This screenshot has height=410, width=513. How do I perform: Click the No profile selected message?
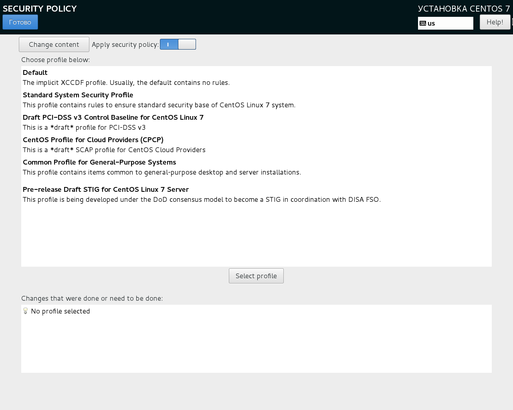pyautogui.click(x=61, y=311)
